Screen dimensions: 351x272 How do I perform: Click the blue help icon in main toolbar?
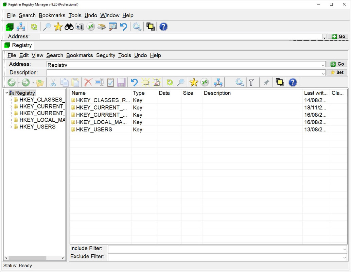[163, 27]
